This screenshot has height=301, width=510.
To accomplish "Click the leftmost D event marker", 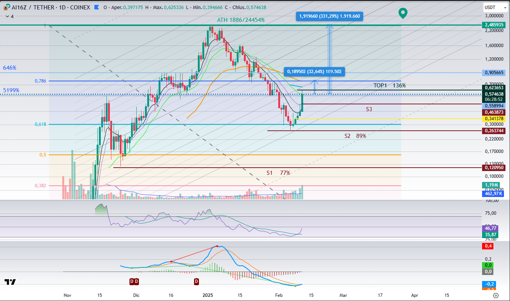I will pos(132,281).
